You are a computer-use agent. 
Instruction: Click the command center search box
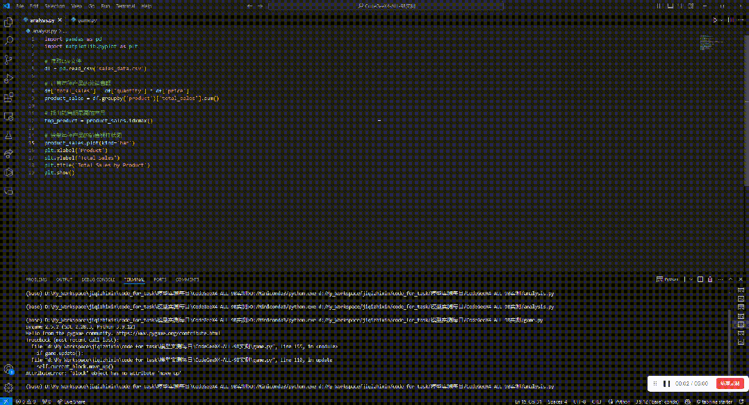[x=386, y=6]
